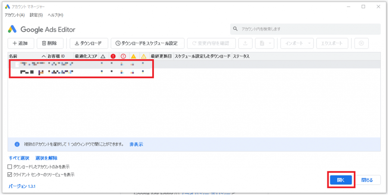Click the search magnifier icon
Screen dimensions: 388x195
point(235,29)
